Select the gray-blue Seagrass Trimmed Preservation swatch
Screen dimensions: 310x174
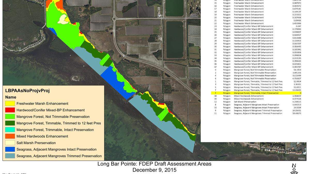point(10,156)
